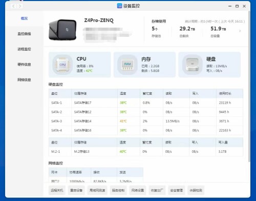Start 局域网测速 speed test
256x201 pixels.
(x=97, y=190)
